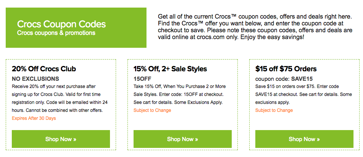Click the bold 15OFF code subtitle
The width and height of the screenshot is (363, 157).
[x=143, y=79]
